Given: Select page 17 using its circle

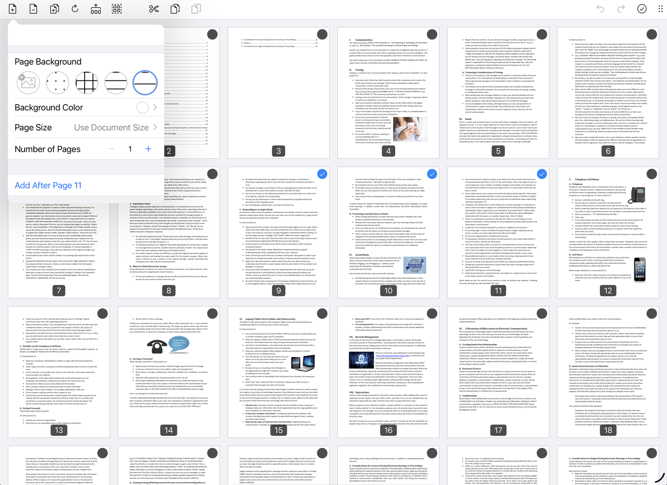Looking at the screenshot, I should pos(542,313).
